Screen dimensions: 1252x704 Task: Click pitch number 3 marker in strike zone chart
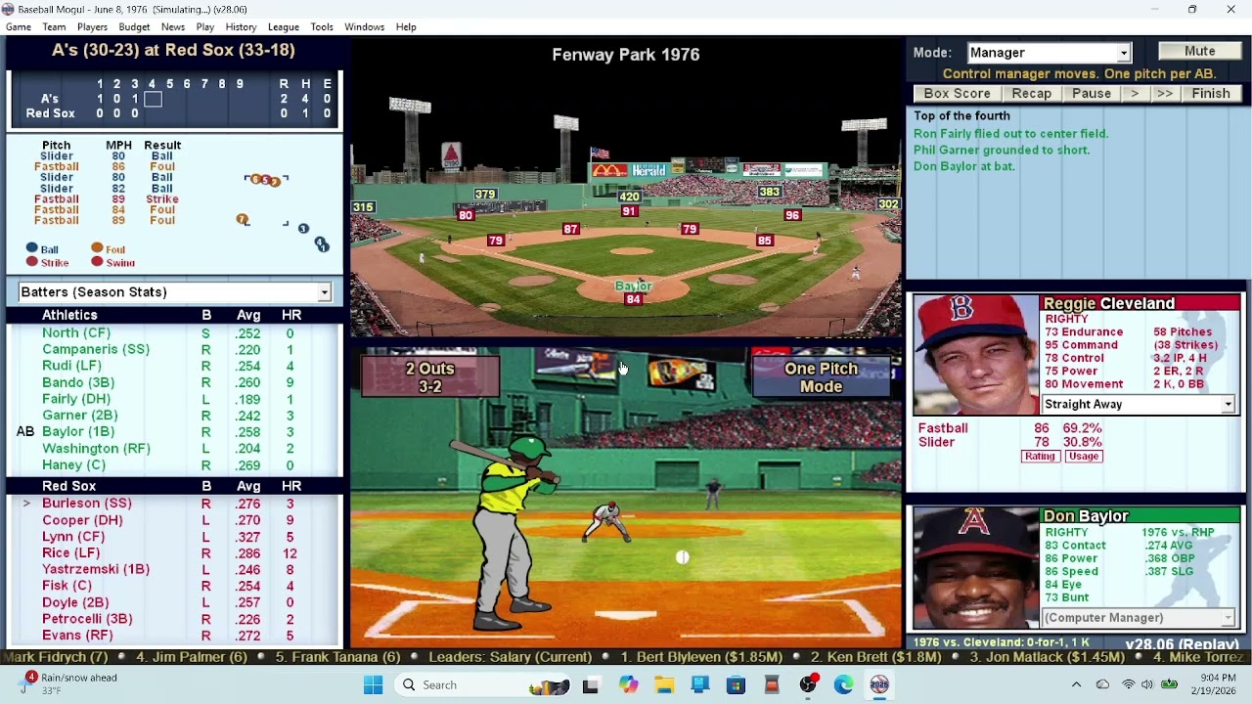coord(303,229)
